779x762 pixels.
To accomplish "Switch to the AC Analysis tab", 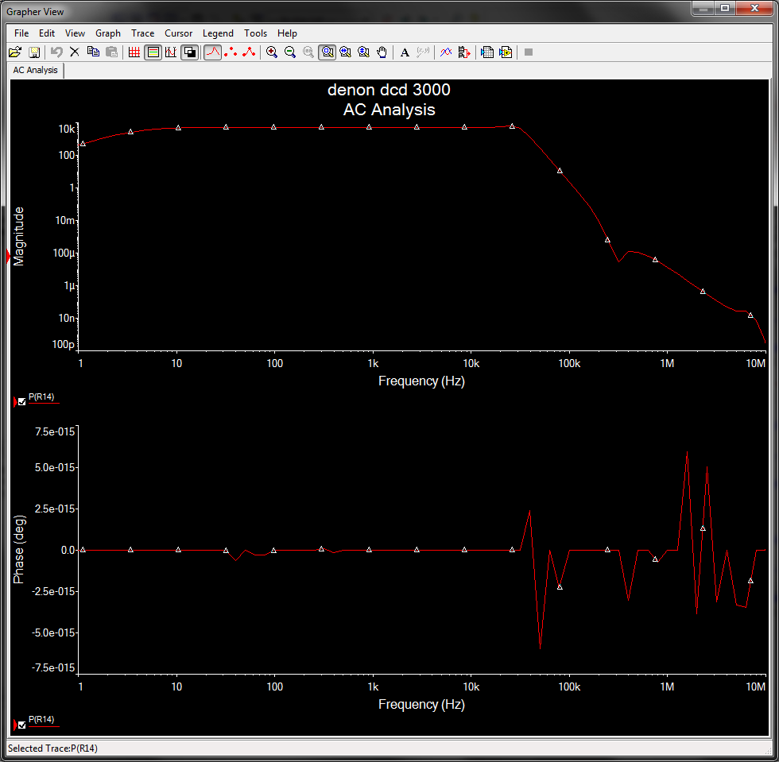I will pyautogui.click(x=36, y=70).
